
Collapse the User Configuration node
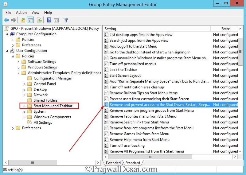[7, 51]
